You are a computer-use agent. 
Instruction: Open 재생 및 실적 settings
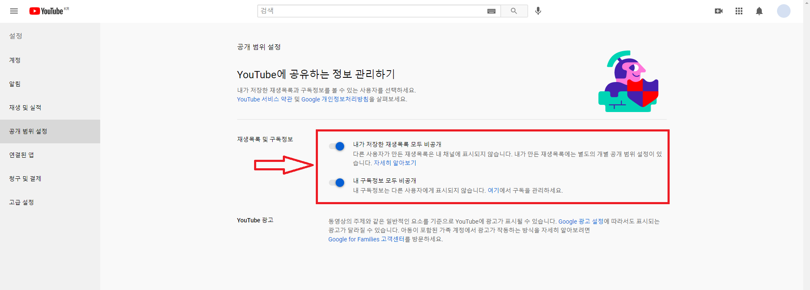[x=50, y=107]
